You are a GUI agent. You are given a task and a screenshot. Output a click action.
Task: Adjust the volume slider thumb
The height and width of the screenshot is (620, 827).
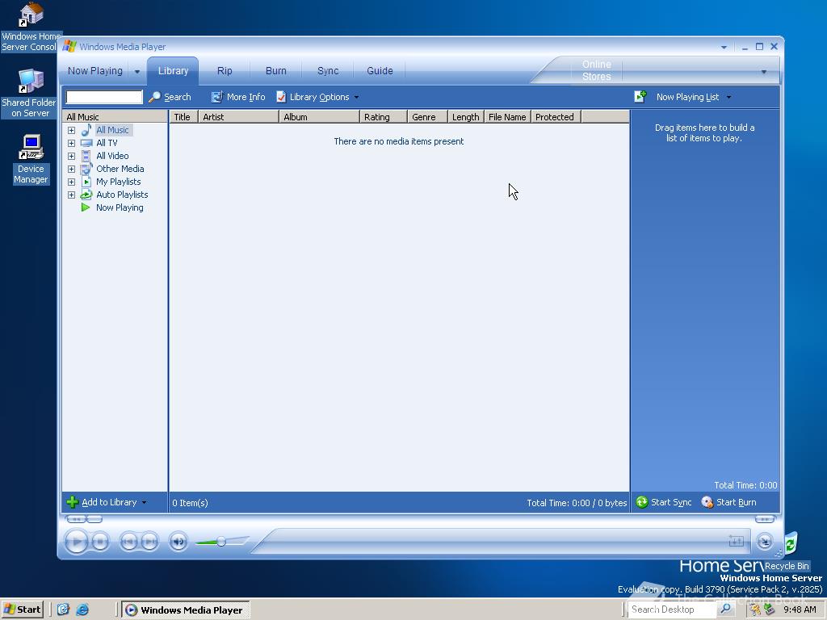(221, 542)
